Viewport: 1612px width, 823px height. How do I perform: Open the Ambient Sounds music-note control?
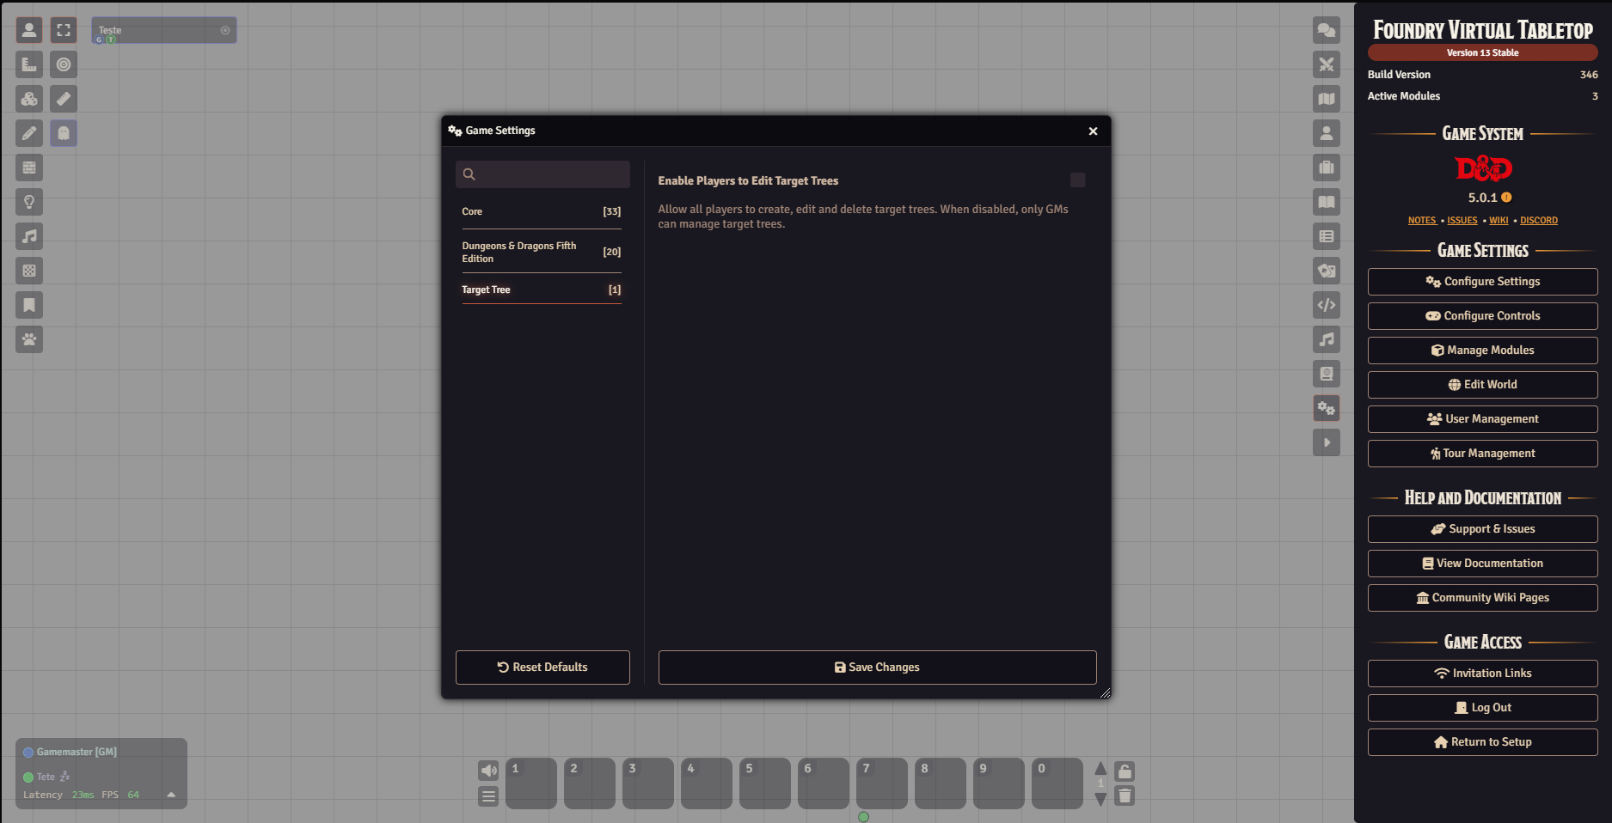click(x=29, y=236)
